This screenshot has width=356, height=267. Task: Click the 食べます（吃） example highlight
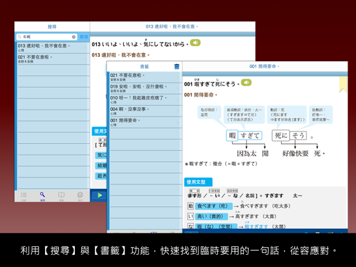tap(213, 206)
